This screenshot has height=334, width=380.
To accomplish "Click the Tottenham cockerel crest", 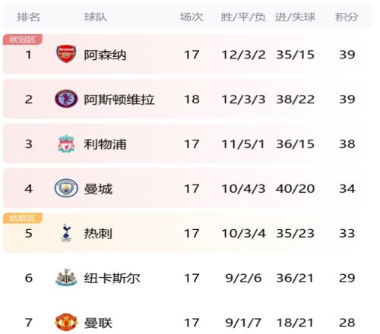I will coord(66,233).
